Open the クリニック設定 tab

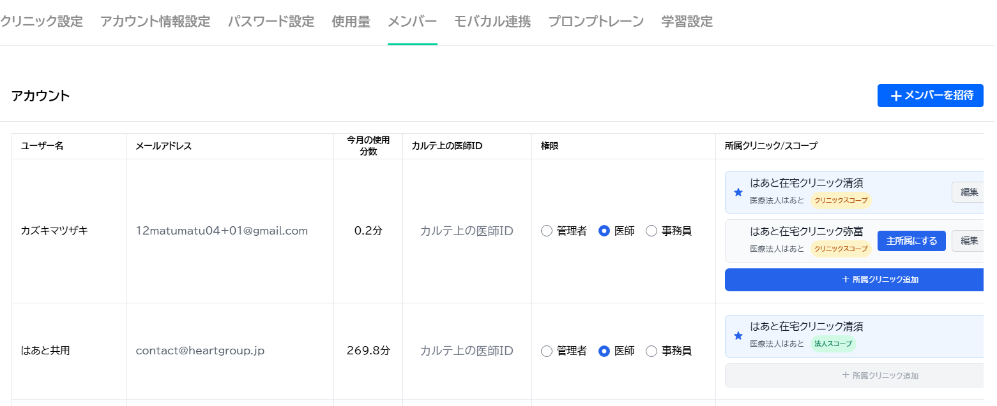tap(42, 22)
